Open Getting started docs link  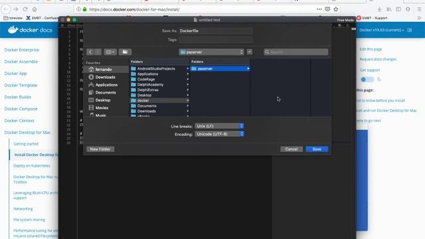point(26,144)
